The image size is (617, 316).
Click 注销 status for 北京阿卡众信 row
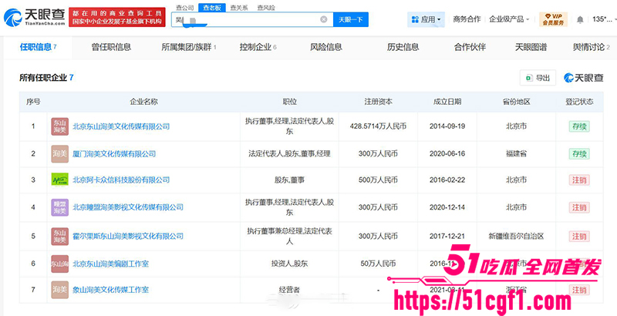pyautogui.click(x=579, y=180)
